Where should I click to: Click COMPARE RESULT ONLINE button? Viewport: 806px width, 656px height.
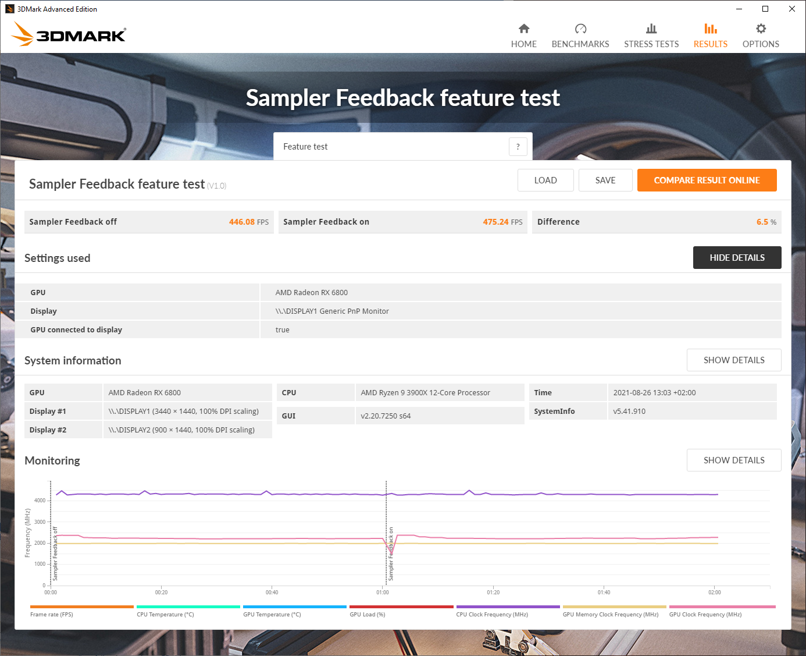(x=707, y=180)
